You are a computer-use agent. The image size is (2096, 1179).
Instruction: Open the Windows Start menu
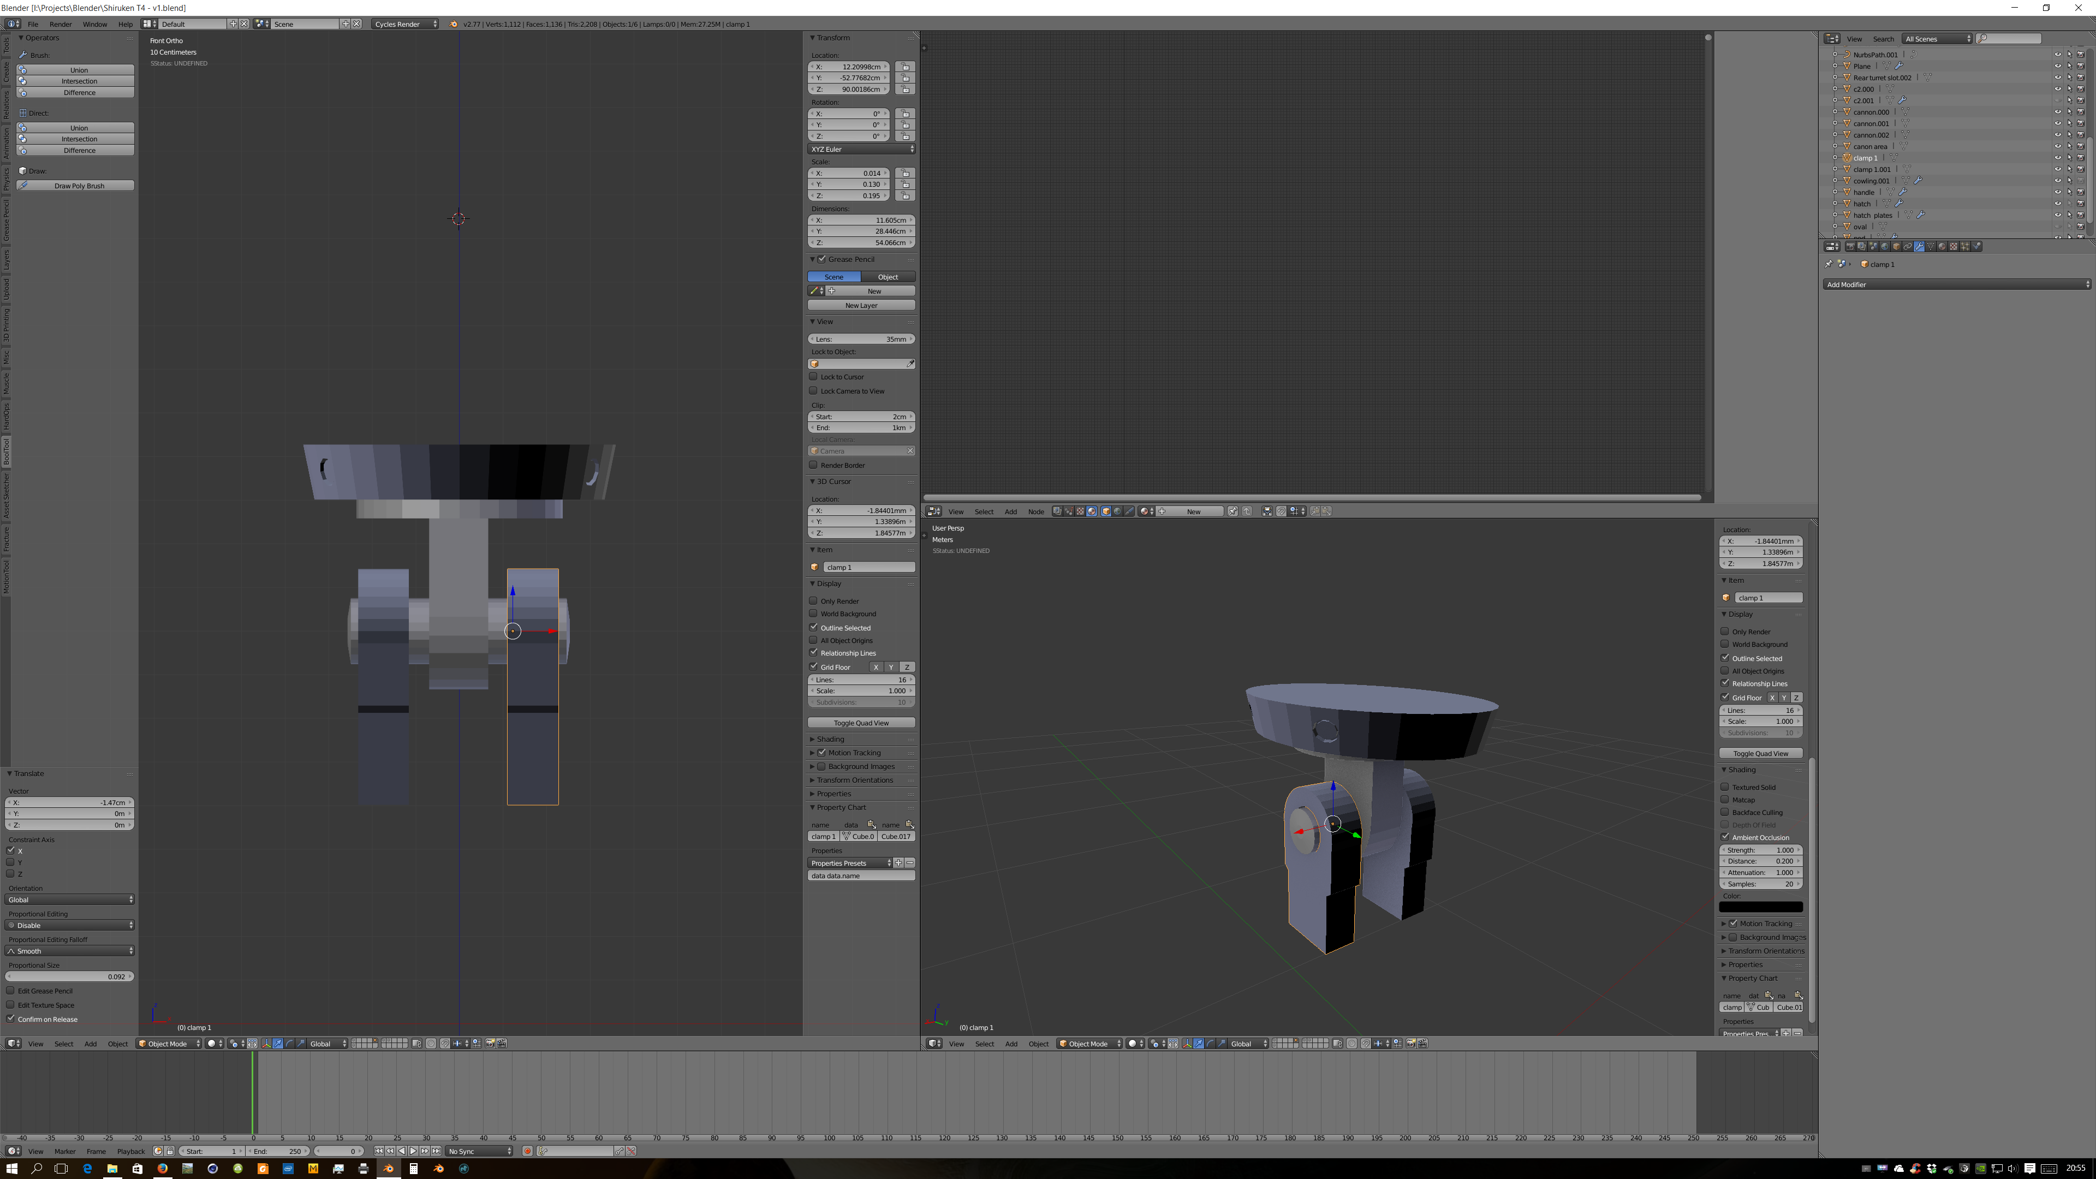[11, 1169]
